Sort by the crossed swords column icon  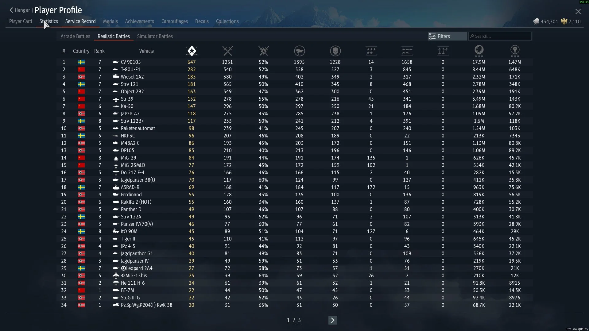(227, 51)
